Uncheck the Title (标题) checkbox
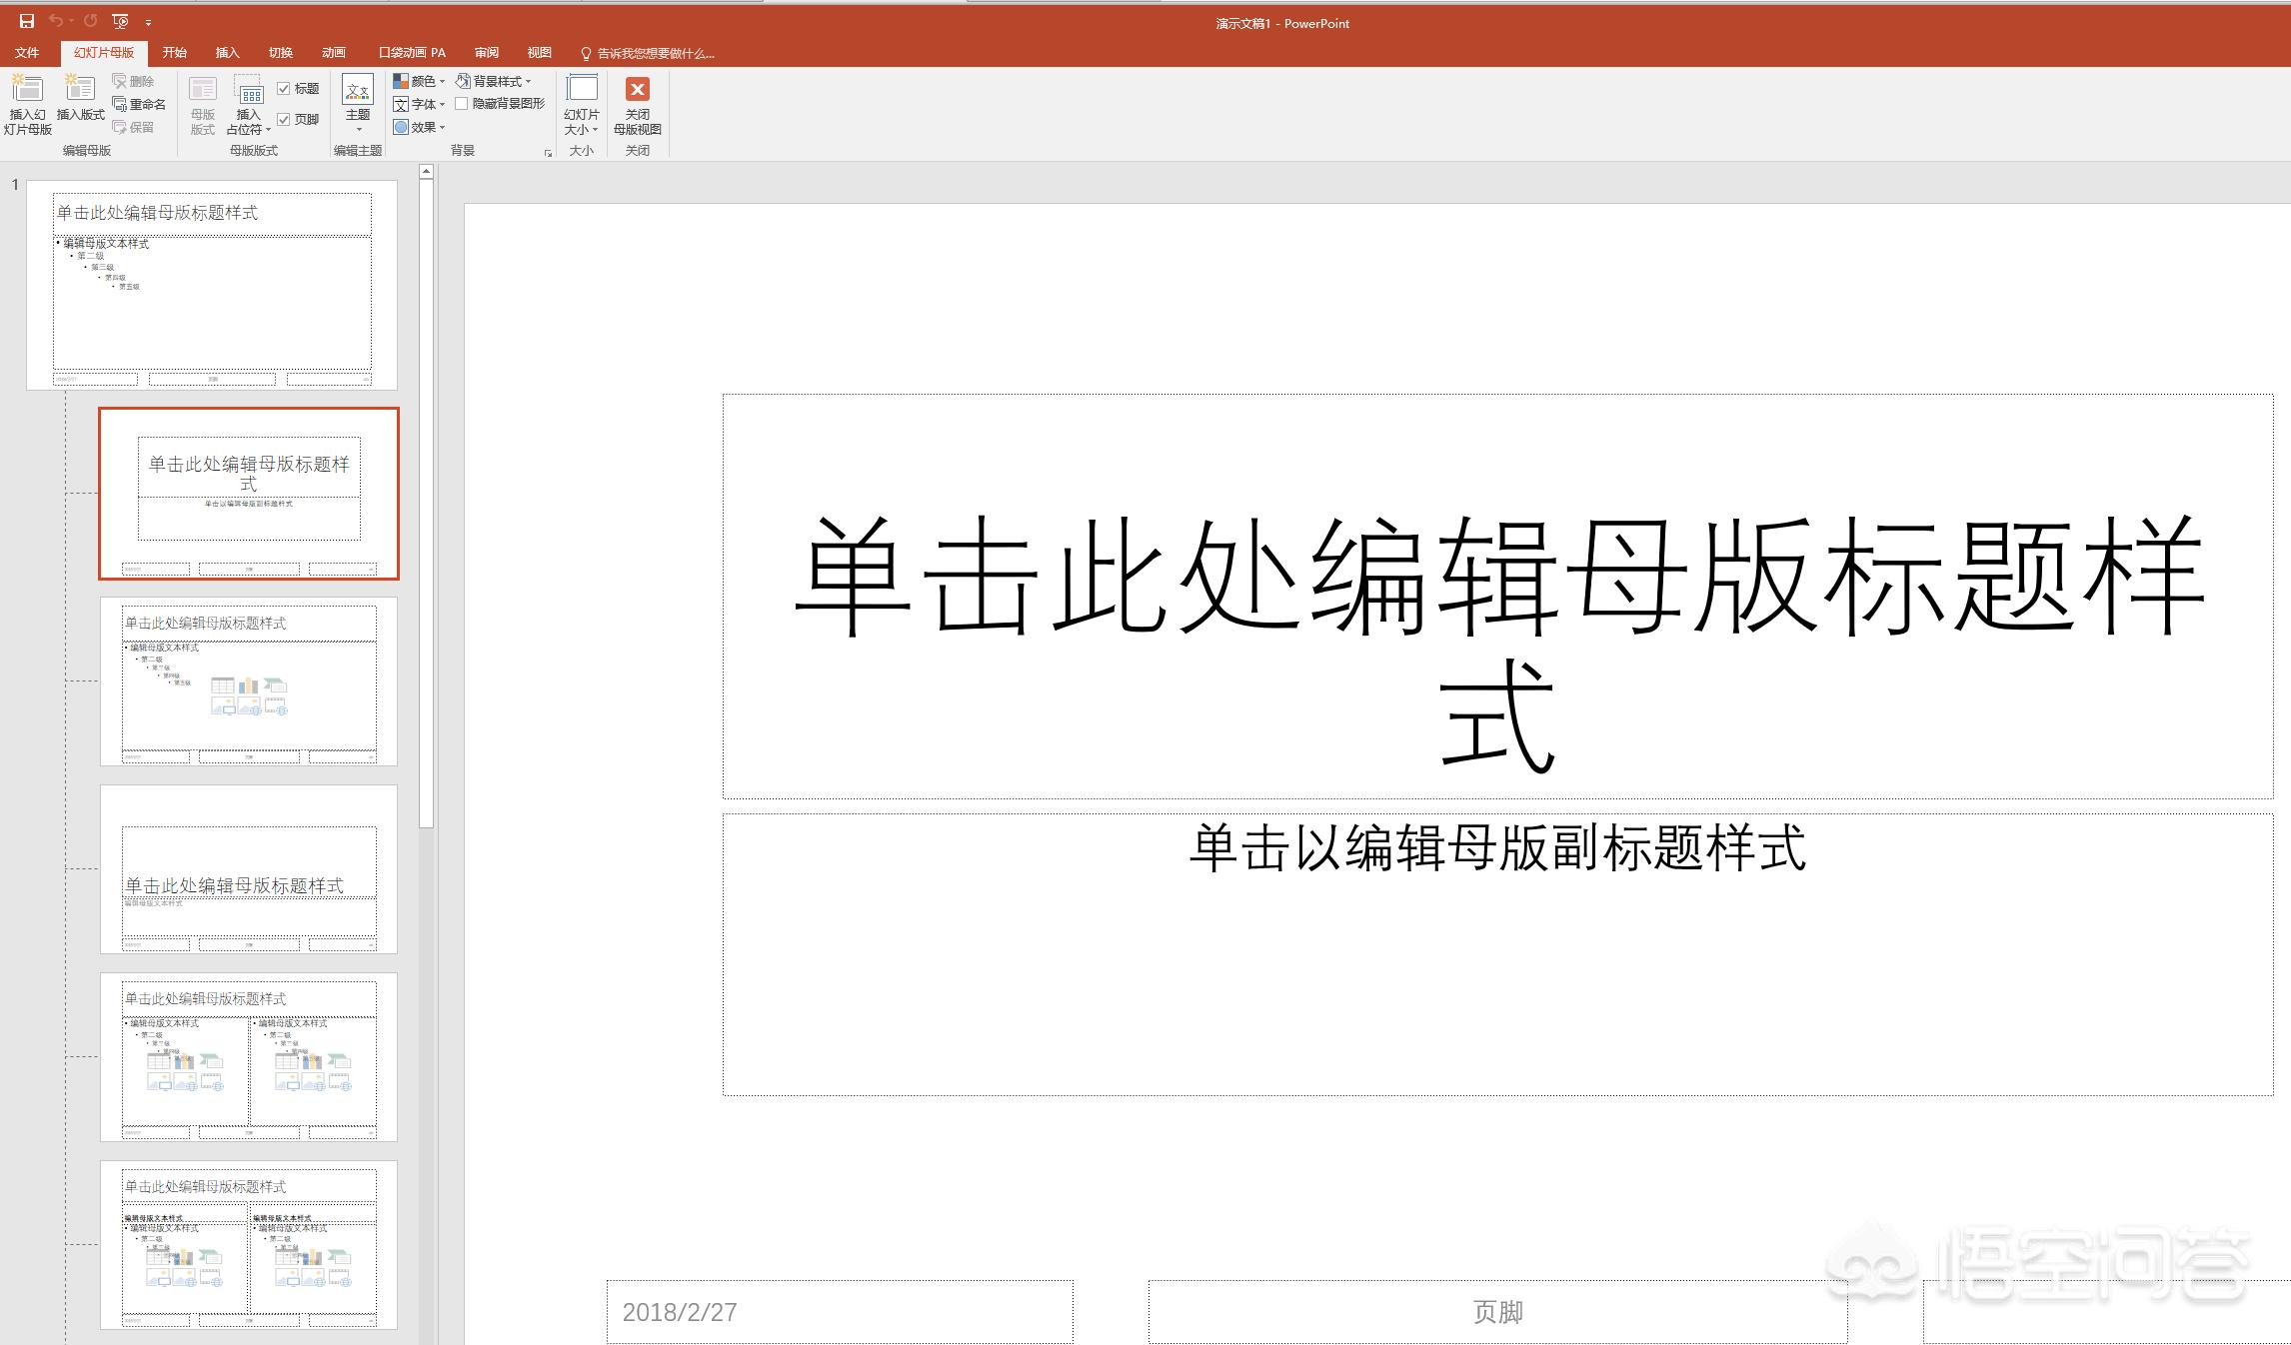Screen dimensions: 2291x1345 (x=285, y=88)
